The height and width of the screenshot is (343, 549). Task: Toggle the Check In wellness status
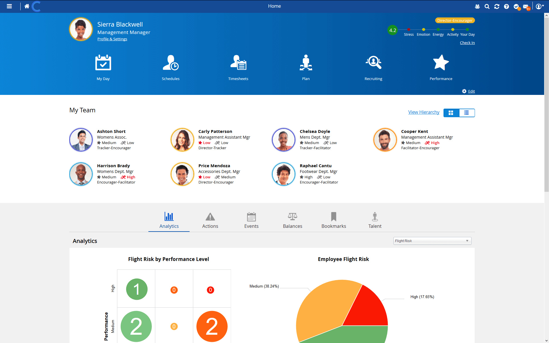468,43
